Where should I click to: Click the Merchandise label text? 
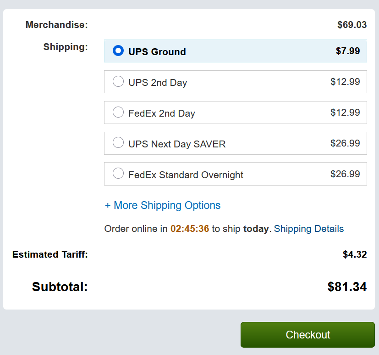coord(56,25)
